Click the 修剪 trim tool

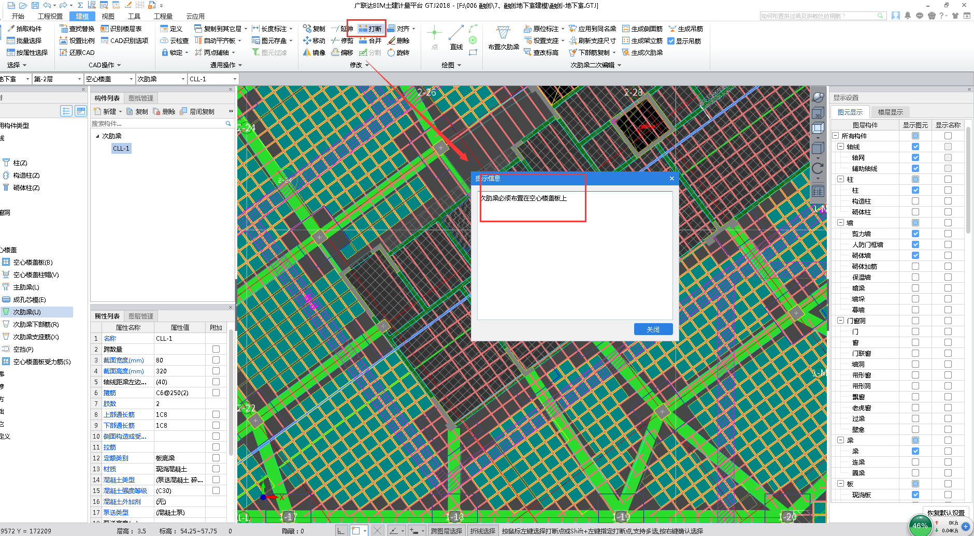[342, 40]
